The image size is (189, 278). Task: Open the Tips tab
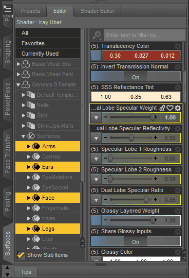(26, 272)
